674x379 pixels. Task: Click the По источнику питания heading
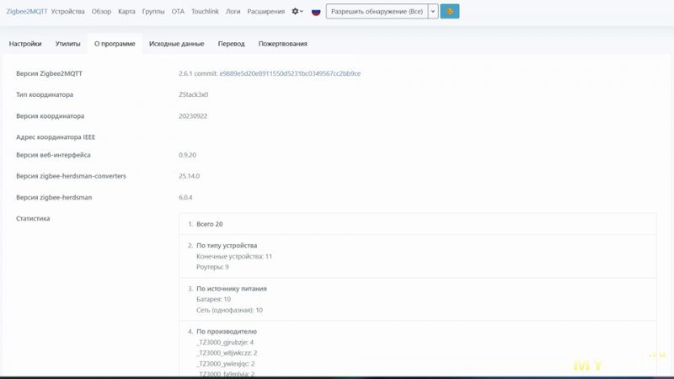(x=232, y=289)
